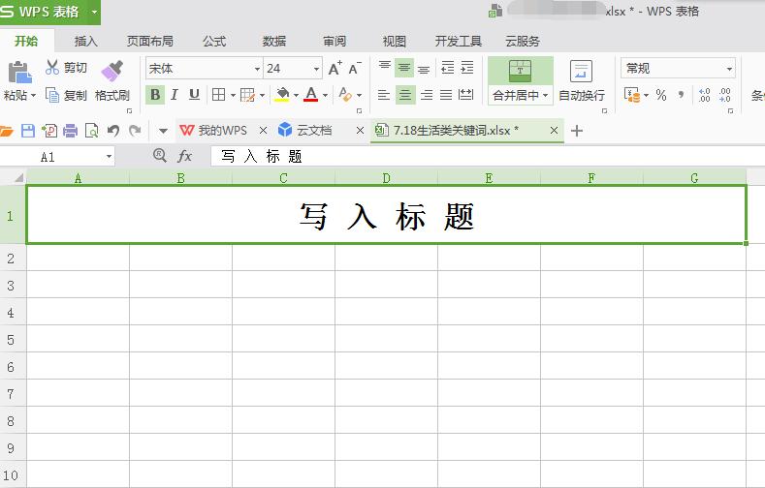Center text horizontally
This screenshot has height=488, width=765.
point(405,95)
